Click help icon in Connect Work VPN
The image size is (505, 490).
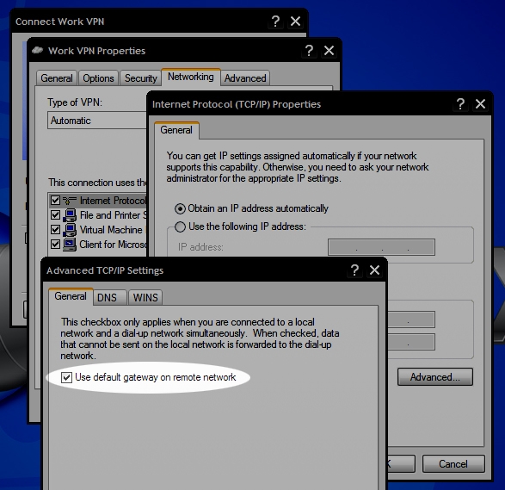tap(275, 22)
